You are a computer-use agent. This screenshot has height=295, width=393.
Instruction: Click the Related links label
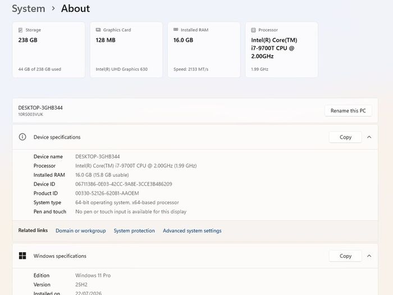(x=33, y=230)
